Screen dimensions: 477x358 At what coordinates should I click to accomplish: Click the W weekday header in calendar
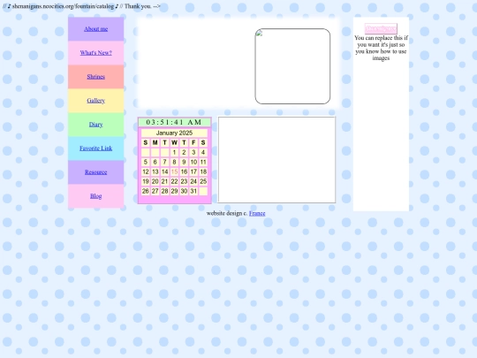174,142
